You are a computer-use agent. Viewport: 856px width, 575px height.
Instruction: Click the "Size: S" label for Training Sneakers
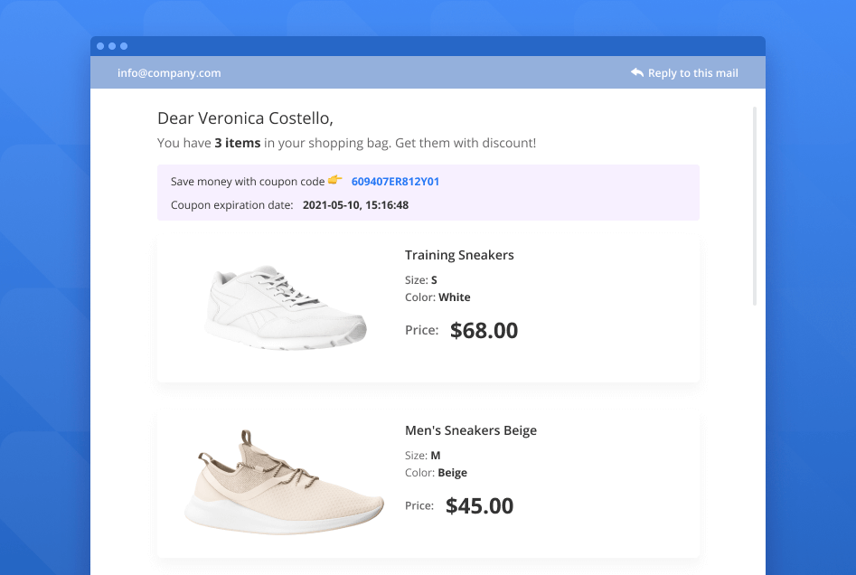pyautogui.click(x=421, y=280)
